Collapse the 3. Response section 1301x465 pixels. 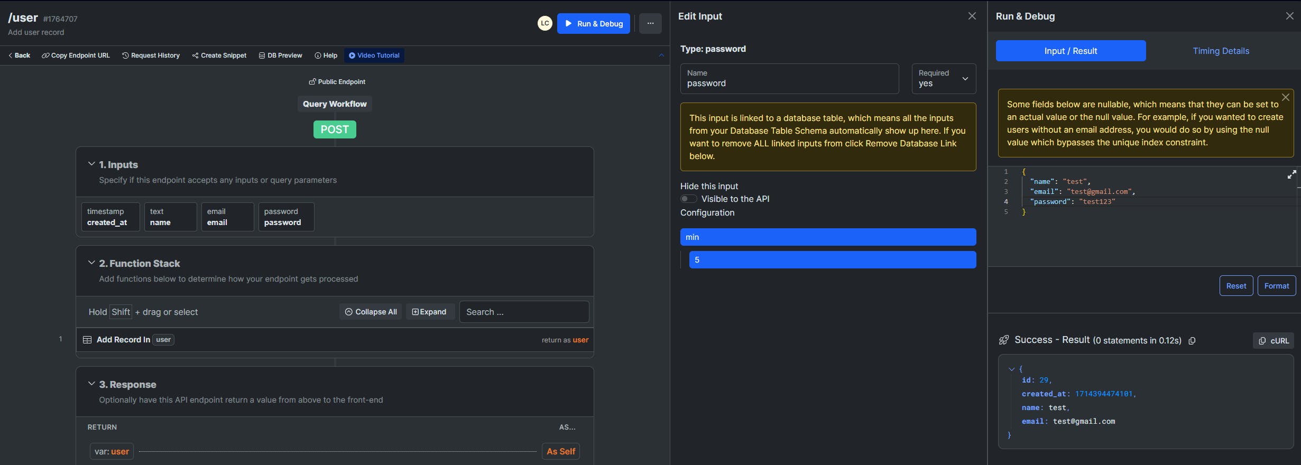tap(91, 384)
